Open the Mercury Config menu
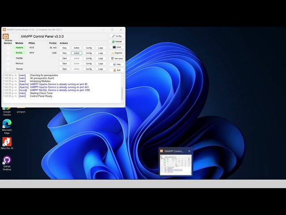Image resolution: width=286 pixels, height=215 pixels. click(x=88, y=64)
